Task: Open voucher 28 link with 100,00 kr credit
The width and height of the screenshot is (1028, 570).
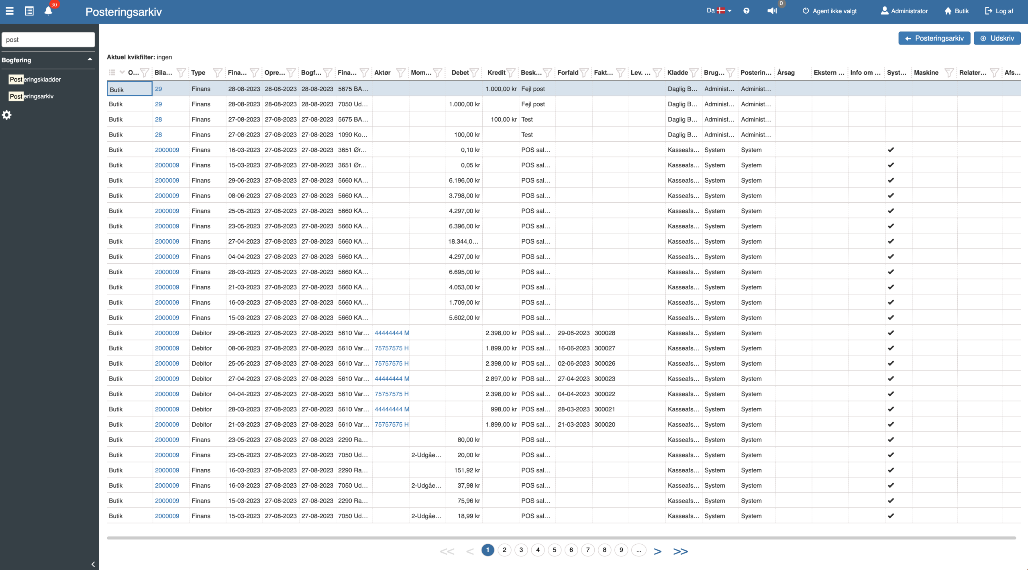Action: (x=159, y=119)
